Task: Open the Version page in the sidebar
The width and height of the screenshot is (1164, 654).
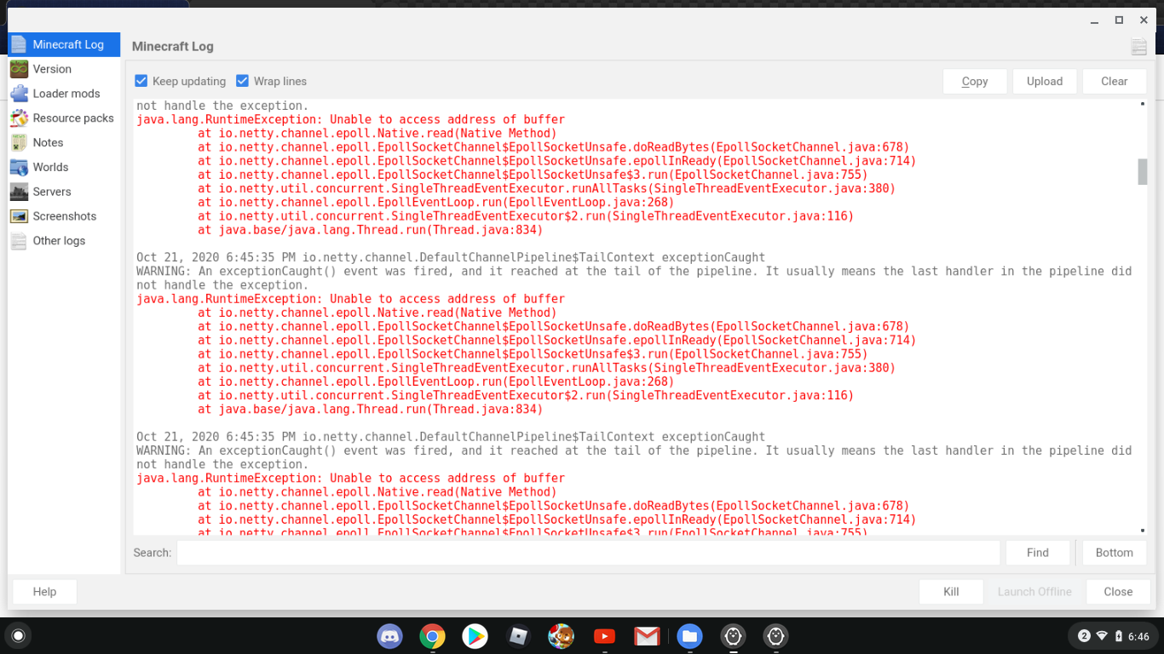Action: [51, 68]
